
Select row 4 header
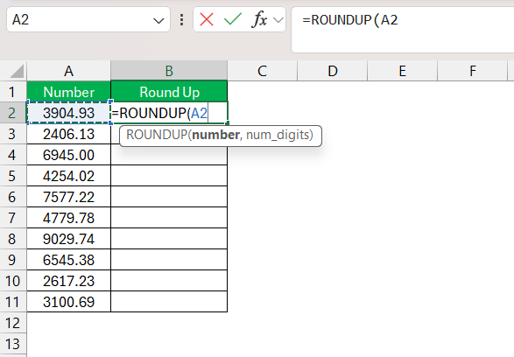tap(13, 155)
